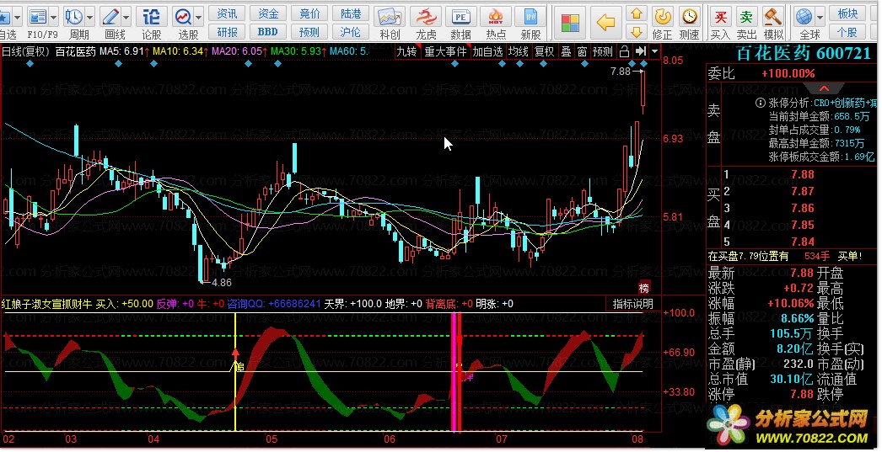Expand the F10/F9 dropdown arrow
This screenshot has height=452, width=882.
[53, 18]
